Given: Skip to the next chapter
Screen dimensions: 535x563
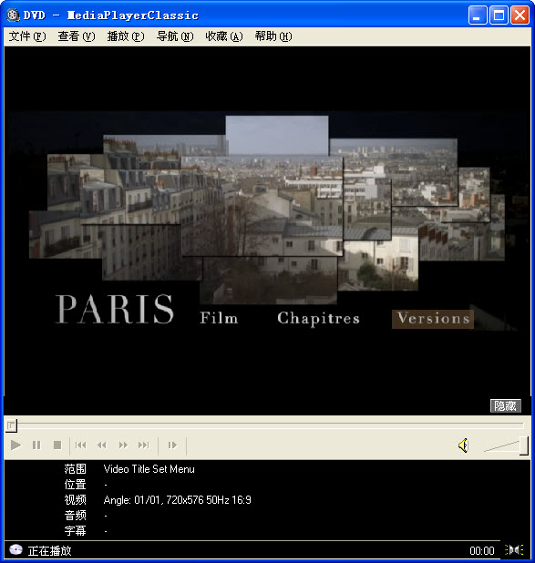Looking at the screenshot, I should 144,445.
